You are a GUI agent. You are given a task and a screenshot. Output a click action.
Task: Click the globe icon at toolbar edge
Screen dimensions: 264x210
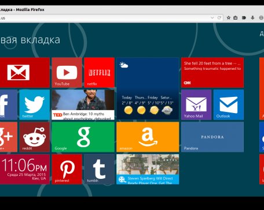point(261,18)
